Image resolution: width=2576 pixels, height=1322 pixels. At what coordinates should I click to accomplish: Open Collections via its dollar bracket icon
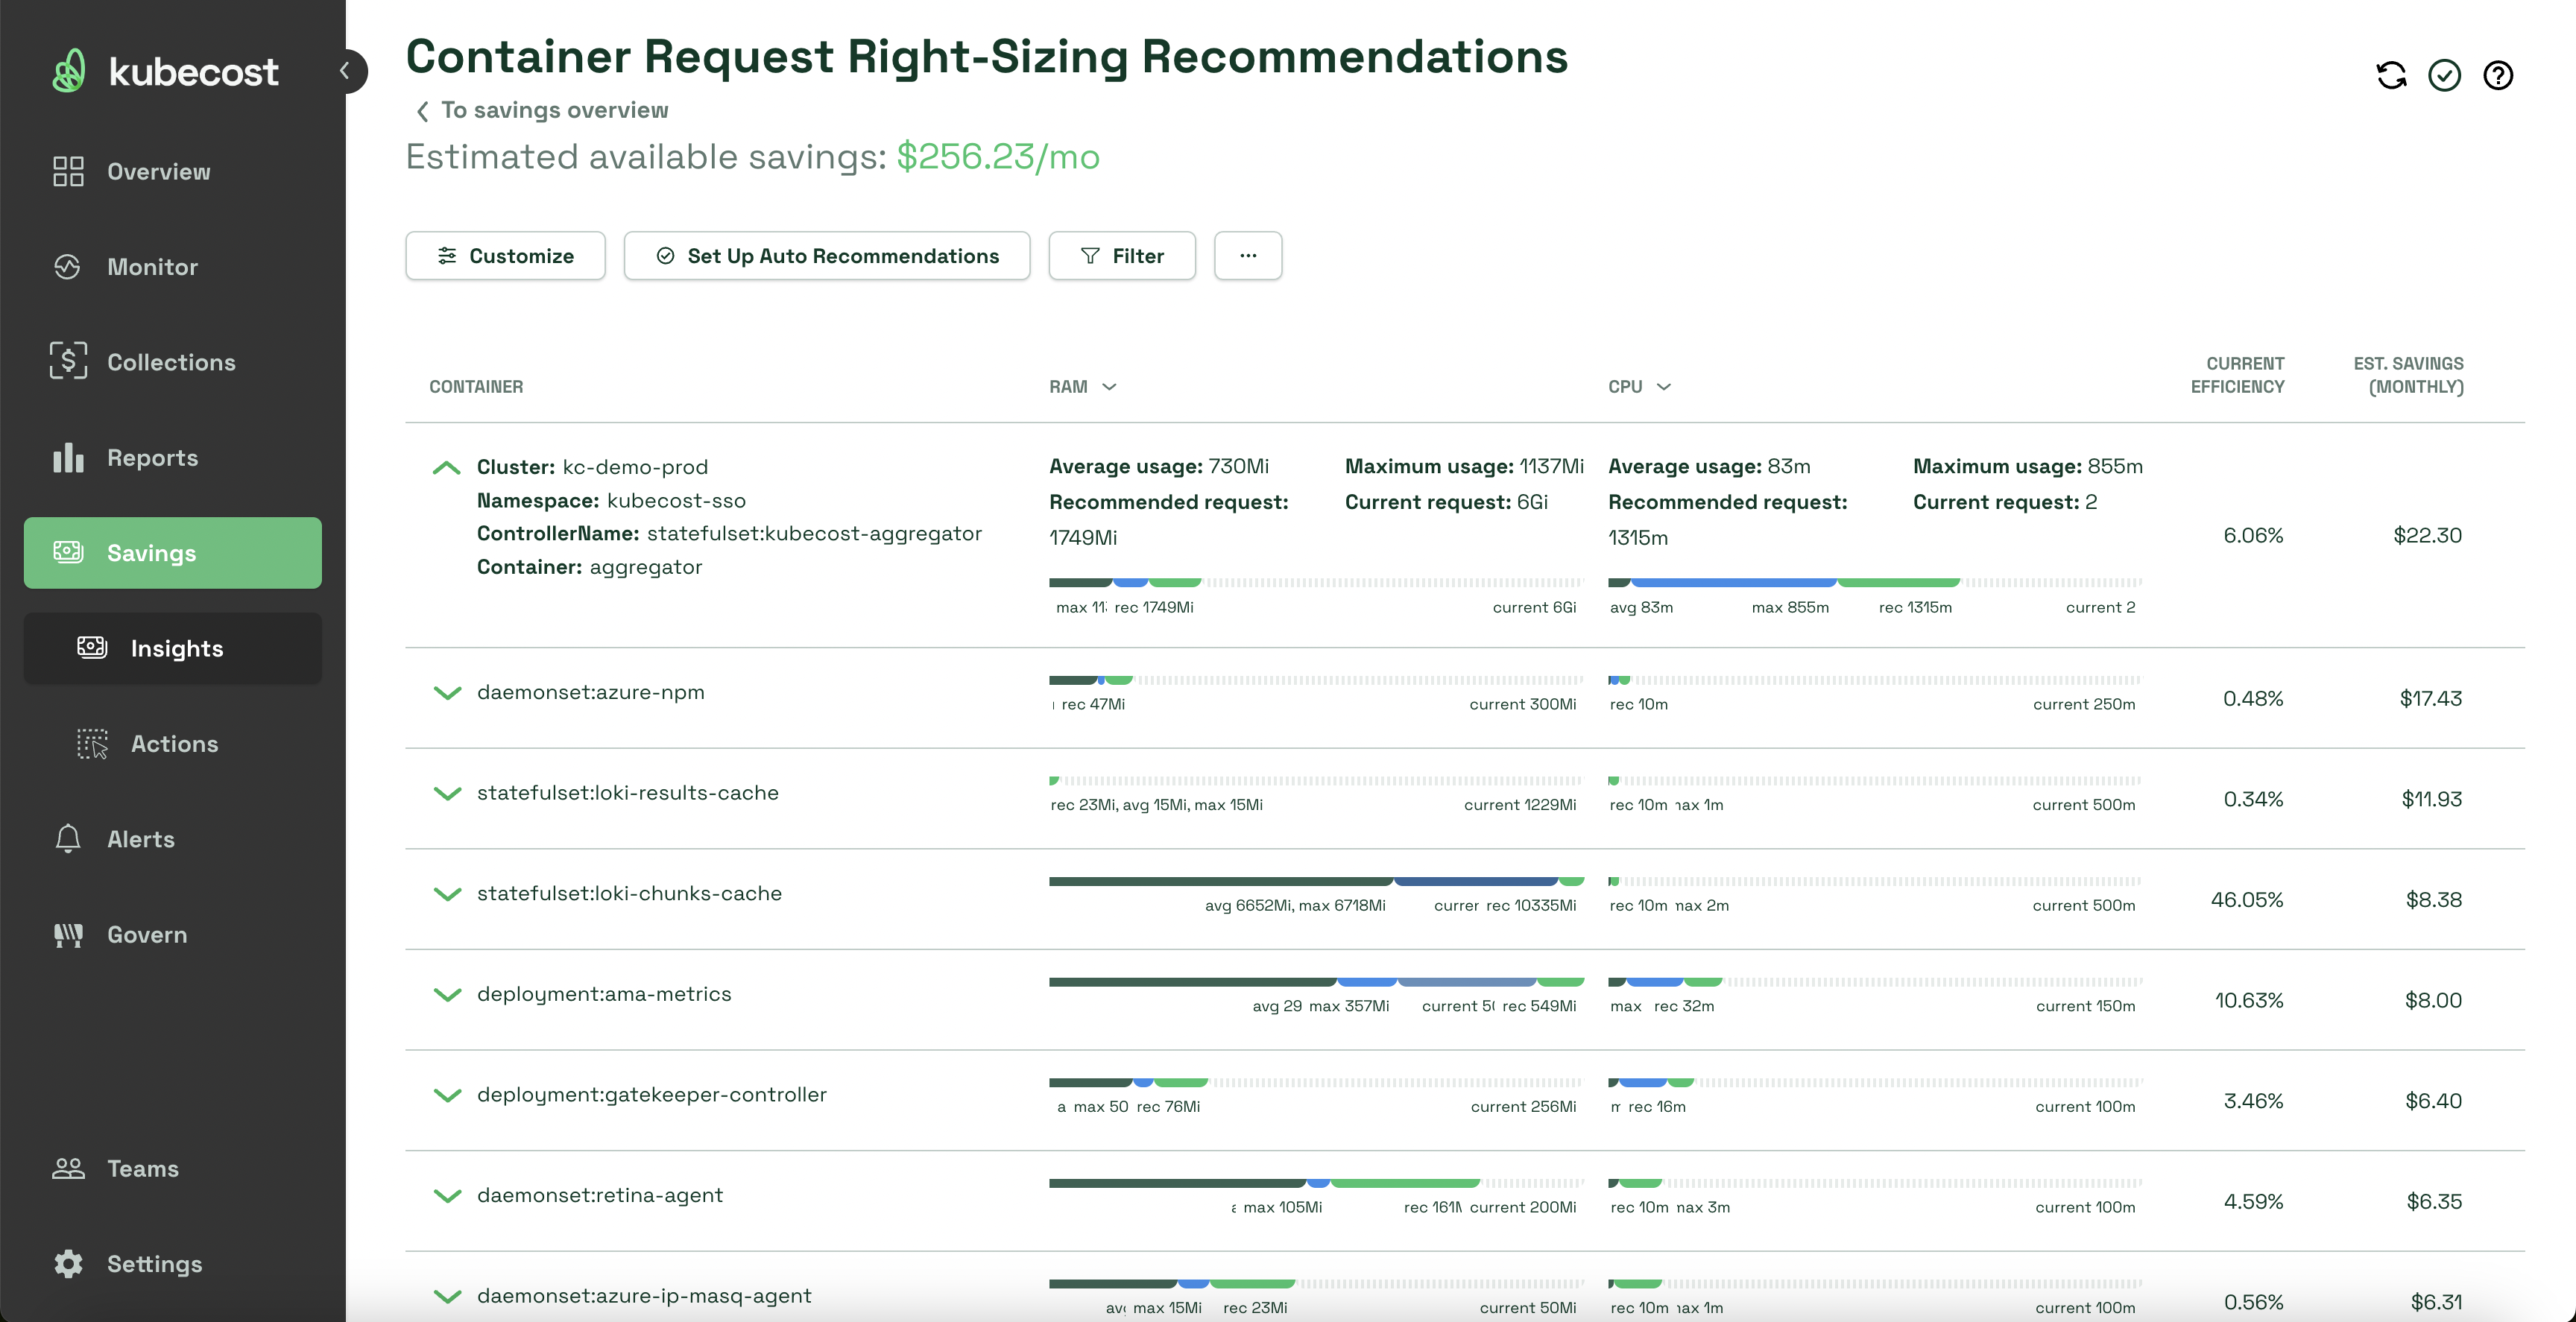68,361
